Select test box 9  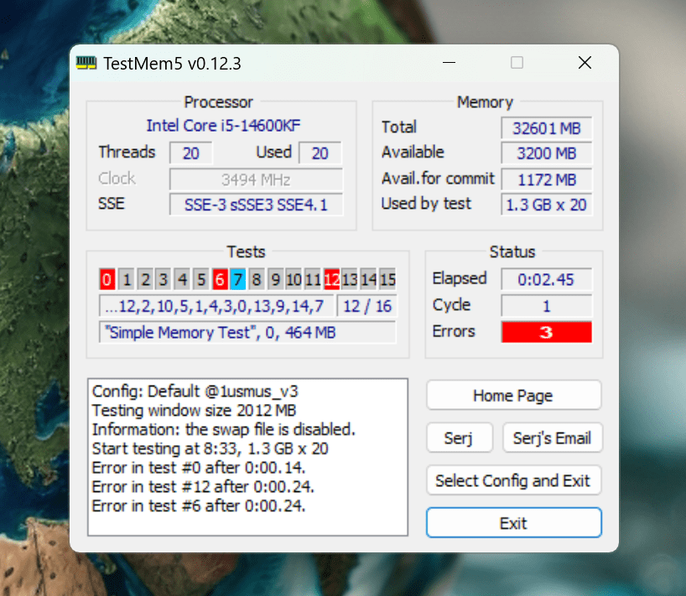click(x=275, y=279)
